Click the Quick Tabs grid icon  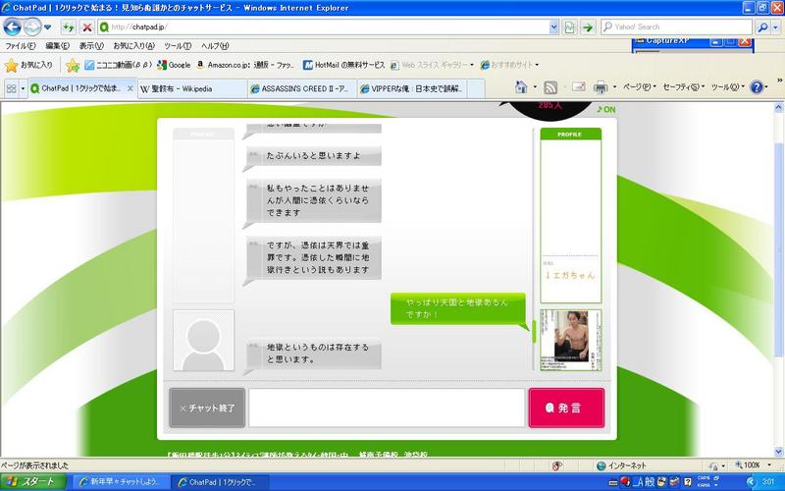[11, 88]
